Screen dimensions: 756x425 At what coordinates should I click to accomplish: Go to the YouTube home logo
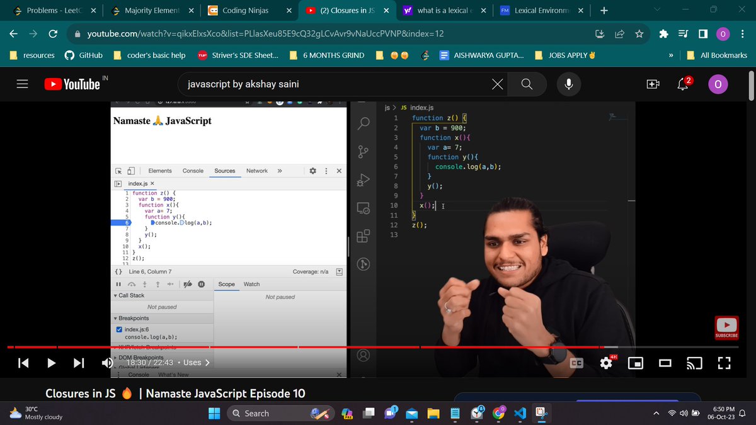[72, 84]
